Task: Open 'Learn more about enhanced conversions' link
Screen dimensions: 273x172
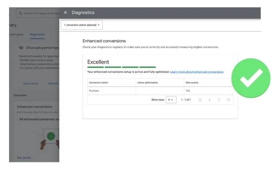Action: coord(197,72)
